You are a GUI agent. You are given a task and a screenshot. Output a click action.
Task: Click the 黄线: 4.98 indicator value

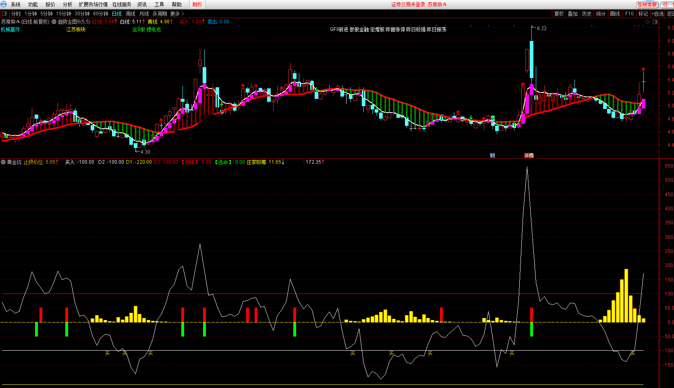[x=160, y=22]
